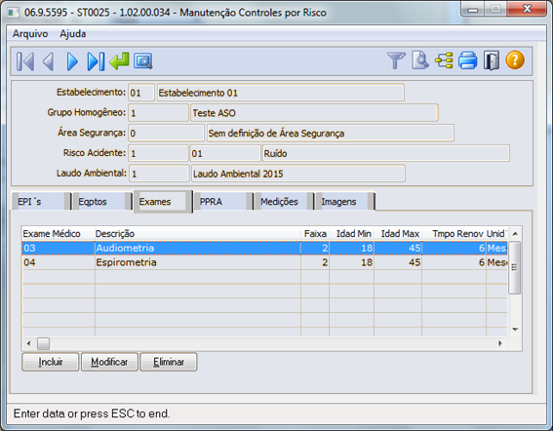553x431 pixels.
Task: Open the filter funnel icon
Action: 396,60
